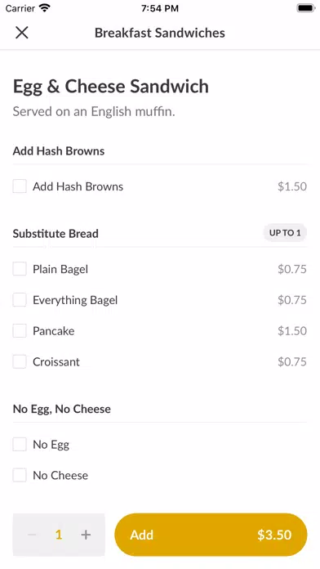Tap the No Egg, No Cheese heading
This screenshot has height=569, width=320.
click(x=62, y=409)
